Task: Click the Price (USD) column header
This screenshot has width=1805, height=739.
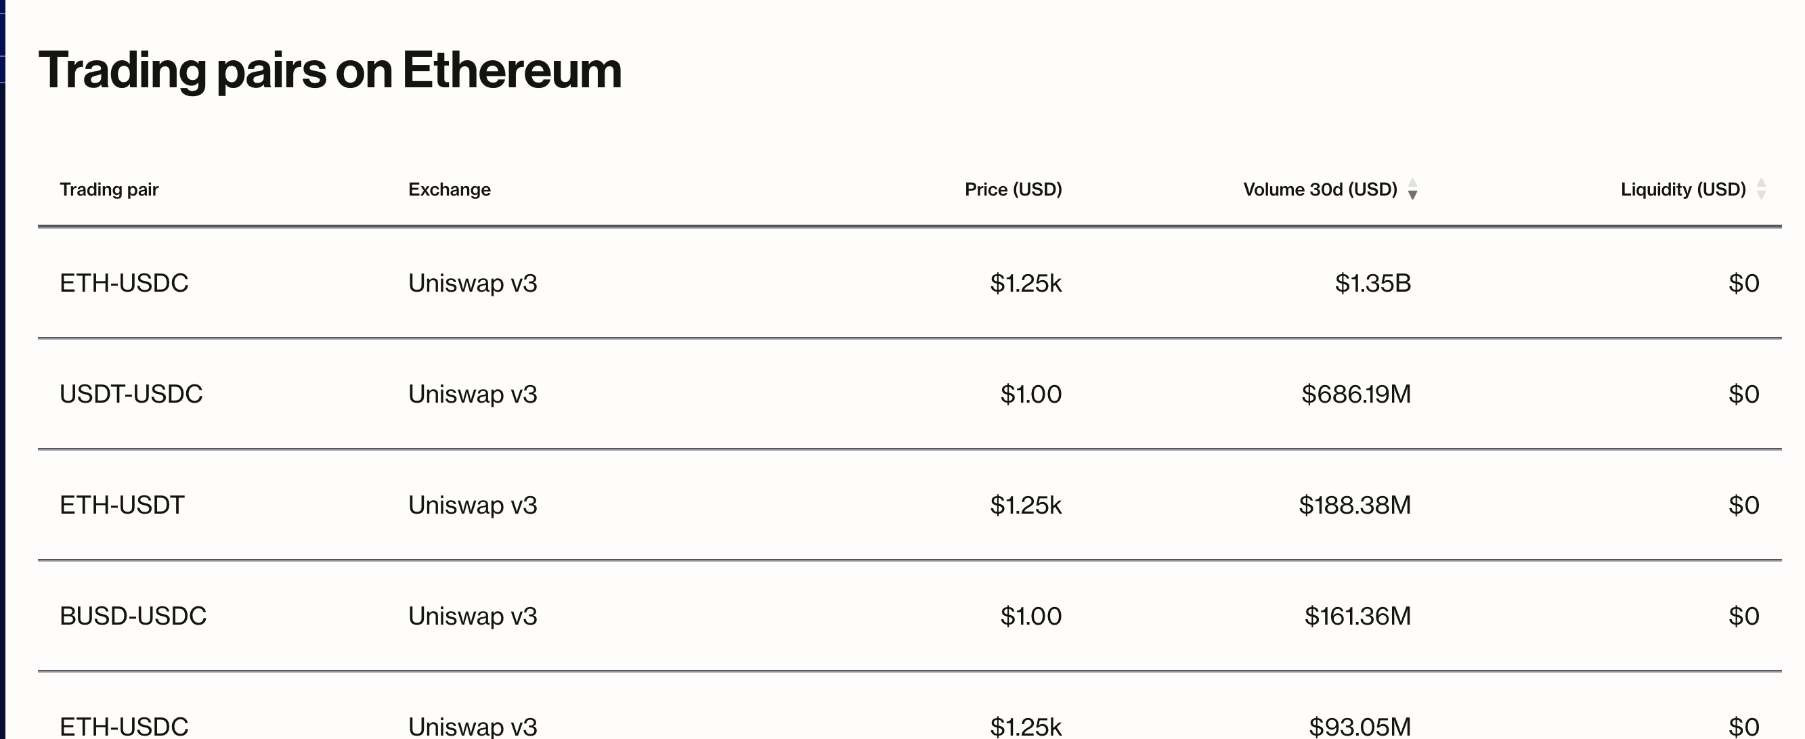Action: coord(1012,189)
